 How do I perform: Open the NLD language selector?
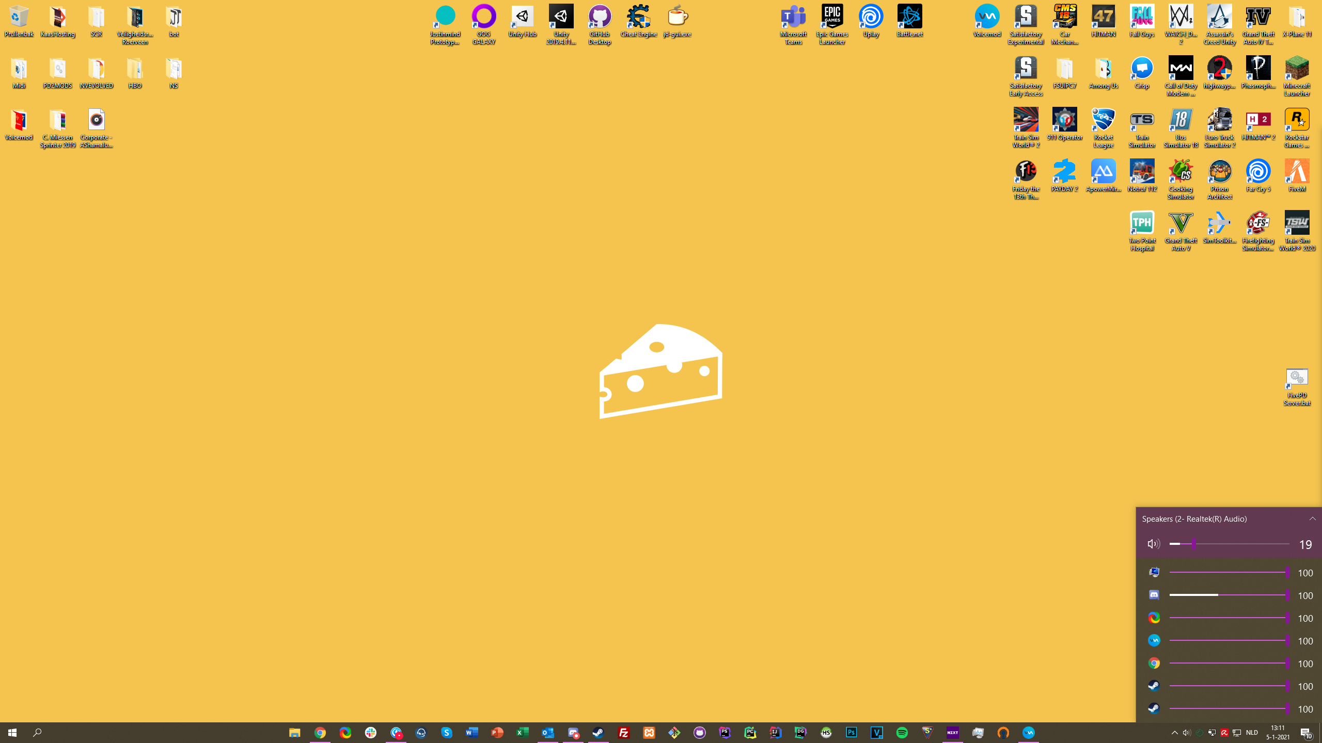coord(1252,732)
